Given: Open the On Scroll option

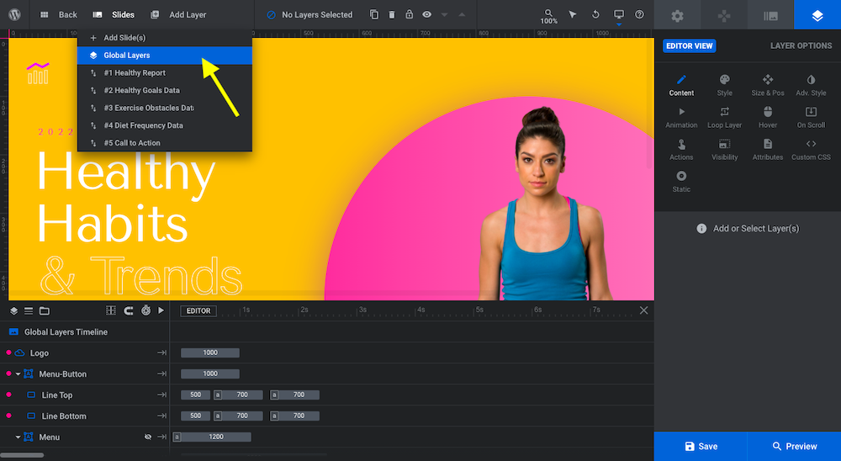Looking at the screenshot, I should (x=811, y=118).
